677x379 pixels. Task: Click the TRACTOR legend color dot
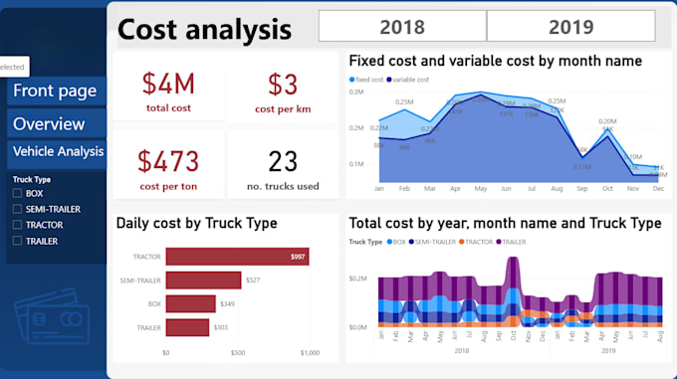point(462,242)
